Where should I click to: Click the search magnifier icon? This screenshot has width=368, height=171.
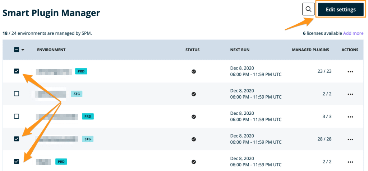[x=308, y=9]
